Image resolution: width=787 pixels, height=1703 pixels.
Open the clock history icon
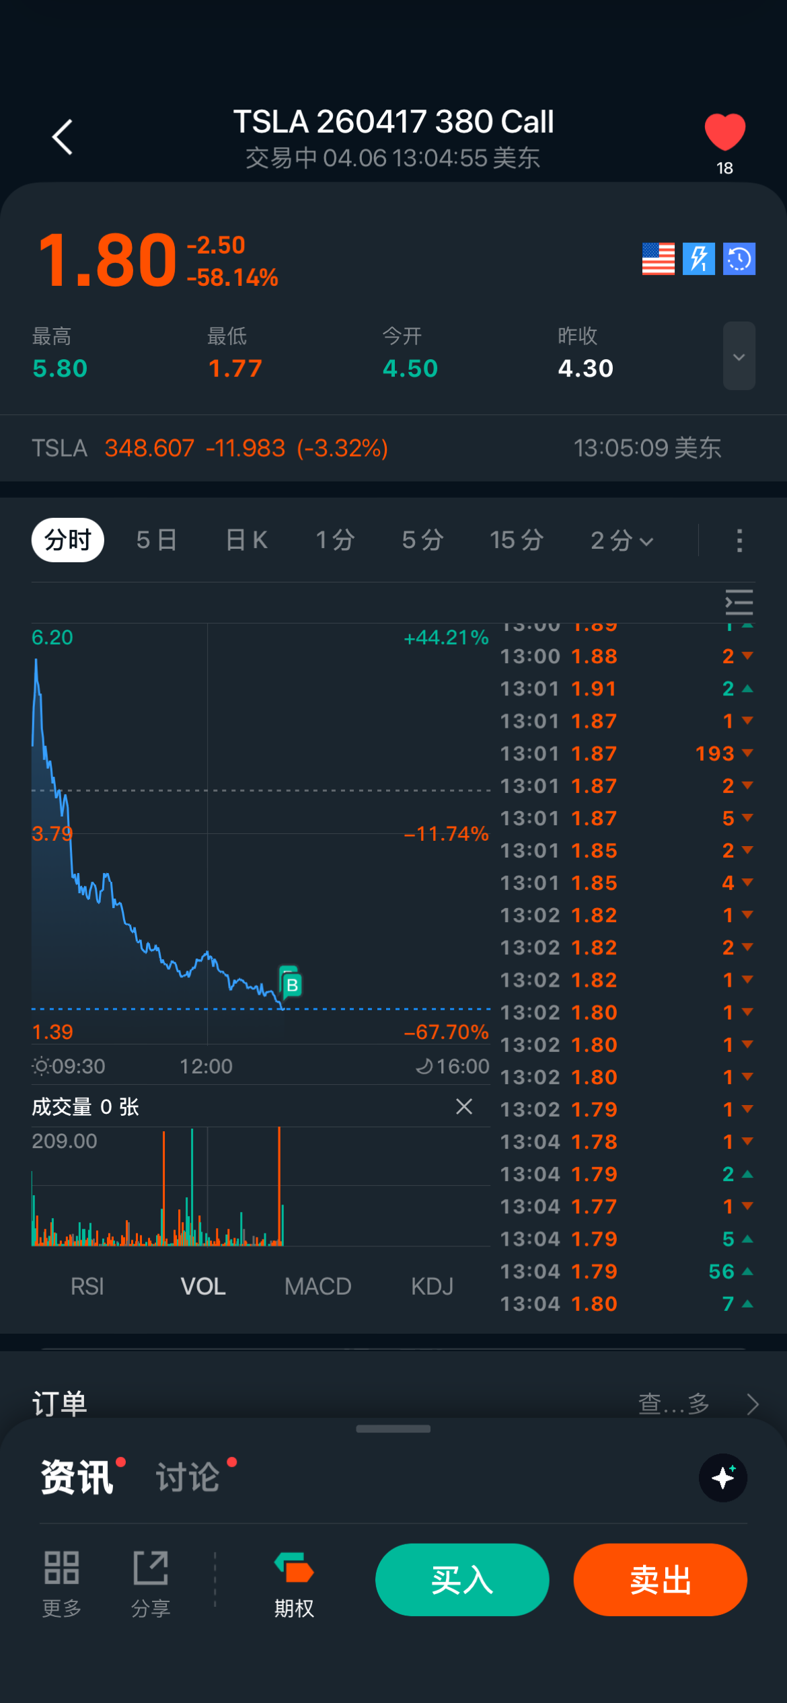739,259
